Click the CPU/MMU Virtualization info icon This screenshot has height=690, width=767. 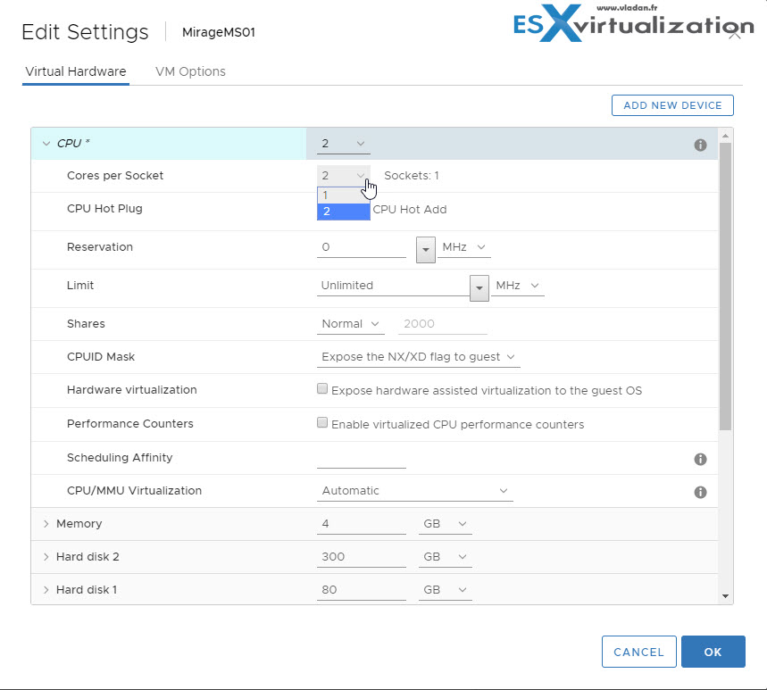(x=700, y=492)
